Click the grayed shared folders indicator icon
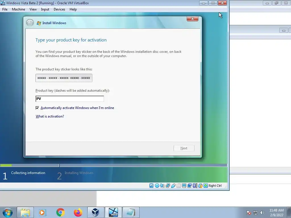291x218 pixels. pyautogui.click(x=178, y=186)
